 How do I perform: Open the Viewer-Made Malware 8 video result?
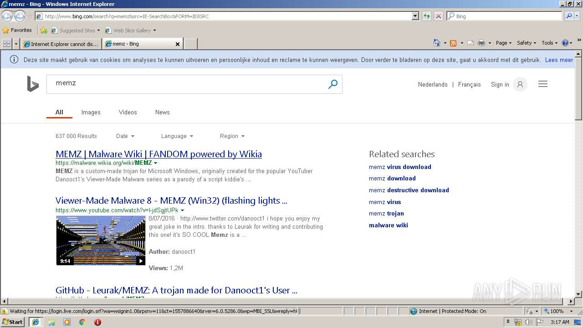pos(171,200)
